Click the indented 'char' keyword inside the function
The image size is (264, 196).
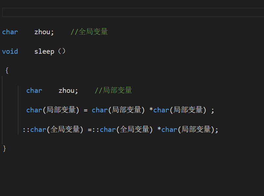(34, 91)
